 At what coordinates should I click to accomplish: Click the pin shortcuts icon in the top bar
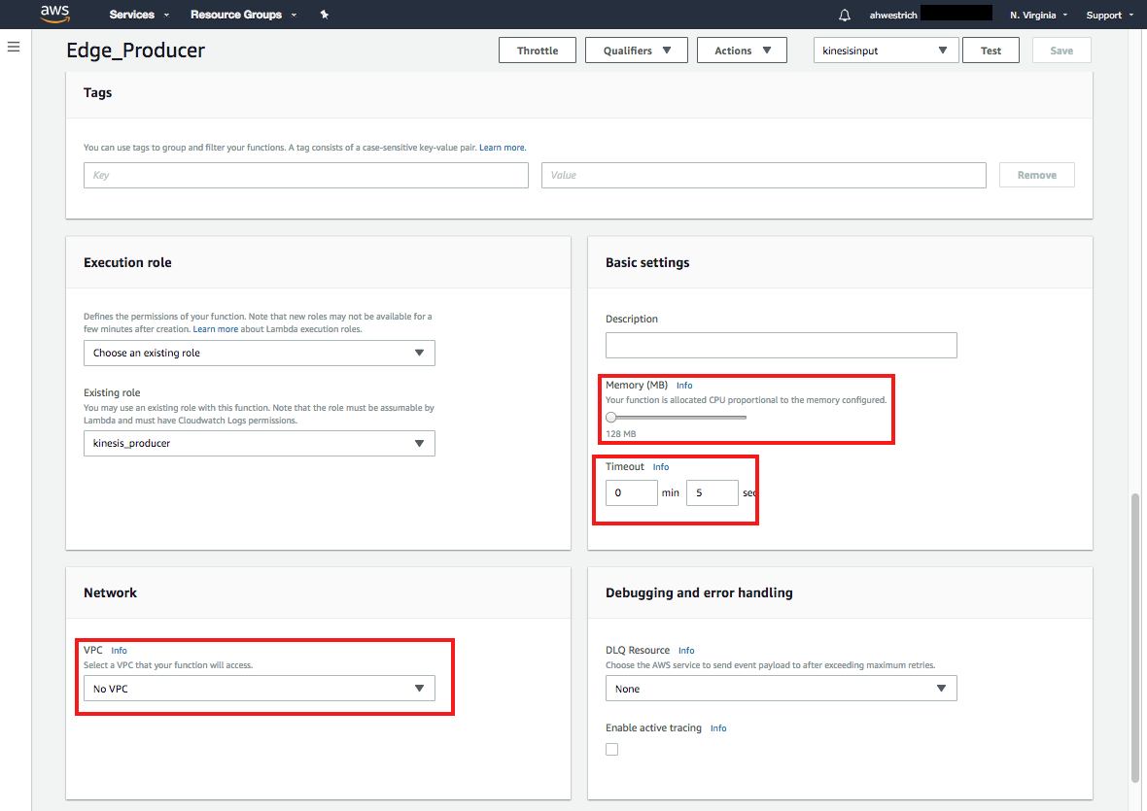point(324,14)
